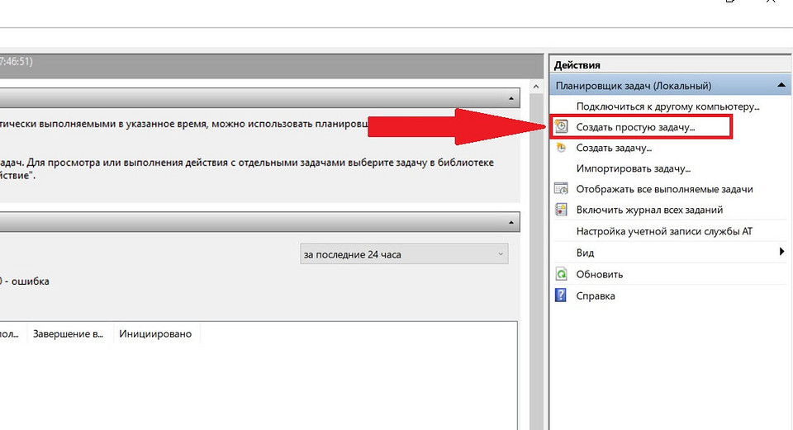Click the green 'Обновить' refresh icon
Viewport: 793px width, 430px height.
tap(562, 274)
